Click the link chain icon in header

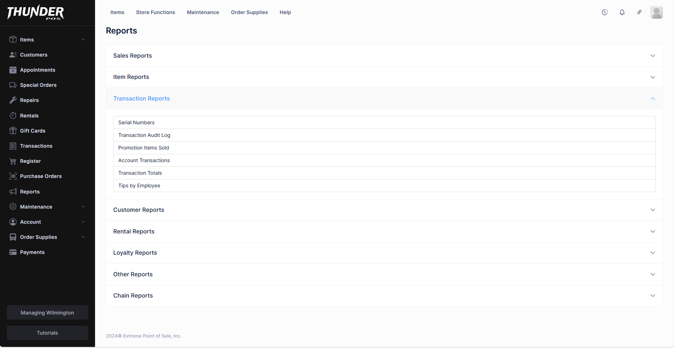(x=639, y=12)
